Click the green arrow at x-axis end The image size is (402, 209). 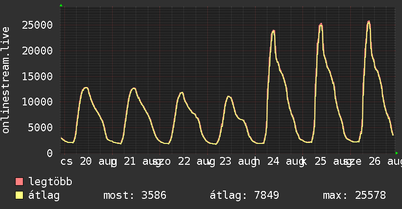pyautogui.click(x=397, y=153)
